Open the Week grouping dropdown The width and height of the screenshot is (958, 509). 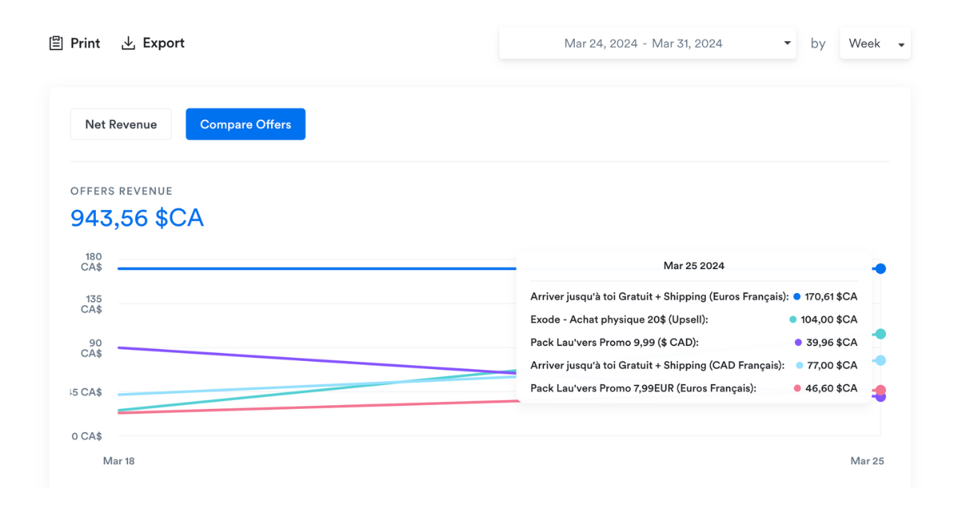[x=875, y=43]
